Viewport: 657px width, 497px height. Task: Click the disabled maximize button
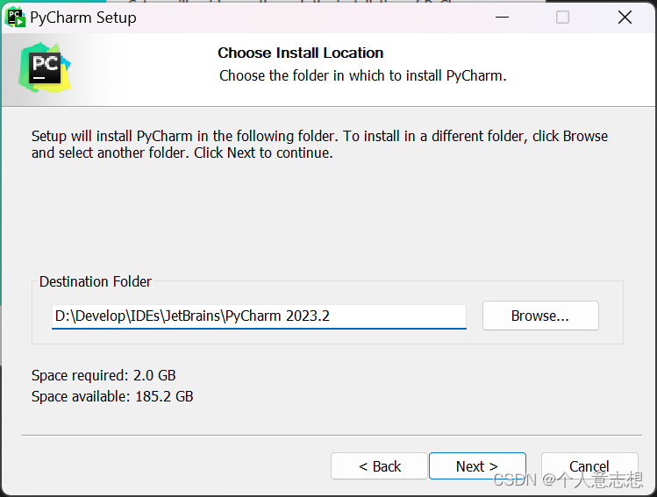pyautogui.click(x=562, y=18)
